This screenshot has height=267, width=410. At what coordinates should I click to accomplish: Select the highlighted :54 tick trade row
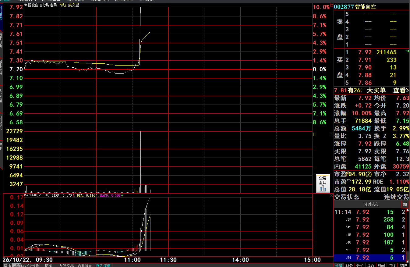click(x=370, y=258)
